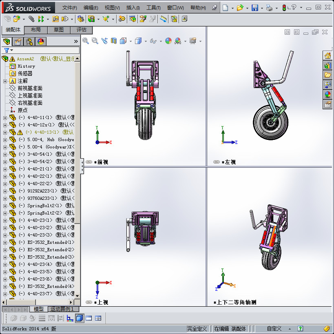Toggle the link views icon beside 前视

click(89, 162)
